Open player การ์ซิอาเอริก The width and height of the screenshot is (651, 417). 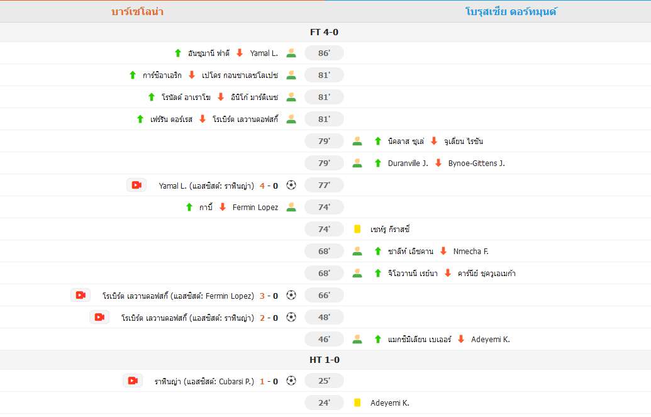point(162,75)
